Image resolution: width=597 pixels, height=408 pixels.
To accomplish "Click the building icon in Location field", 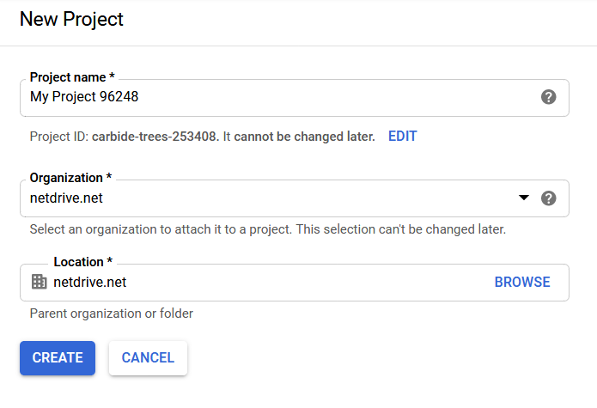I will [x=39, y=282].
